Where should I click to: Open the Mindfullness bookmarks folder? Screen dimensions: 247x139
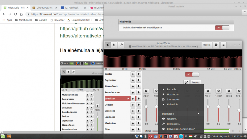pyautogui.click(x=23, y=20)
